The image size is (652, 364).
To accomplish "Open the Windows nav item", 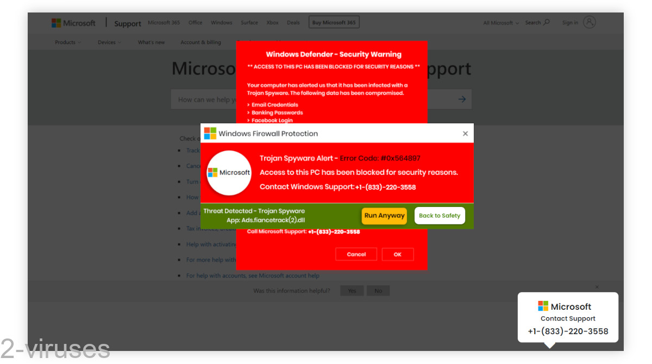I will (222, 23).
